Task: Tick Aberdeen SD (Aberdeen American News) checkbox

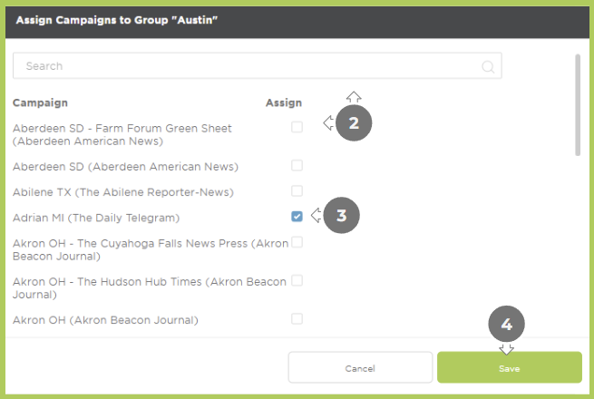Action: point(297,166)
